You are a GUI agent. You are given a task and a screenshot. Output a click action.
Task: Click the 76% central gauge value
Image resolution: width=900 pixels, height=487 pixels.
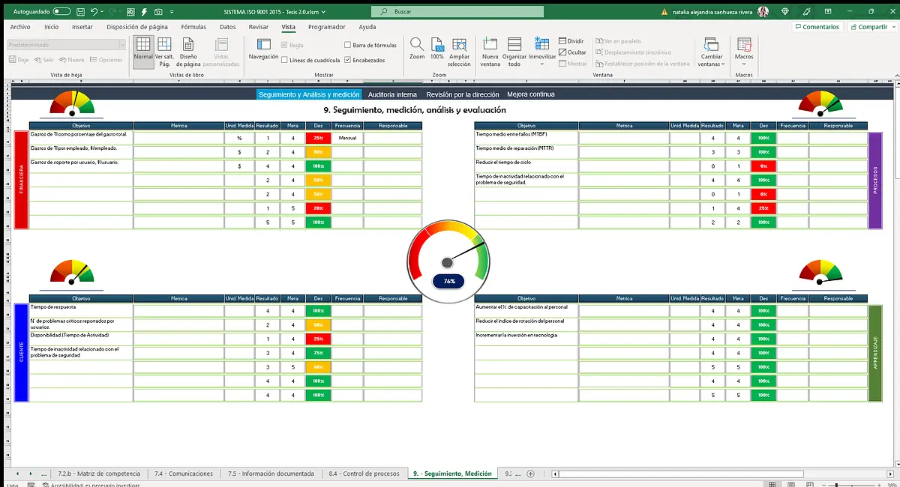pyautogui.click(x=449, y=281)
